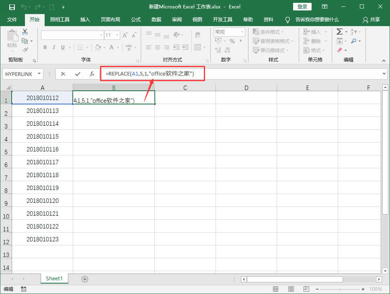The height and width of the screenshot is (294, 390).
Task: Expand the formula bar with its chevron
Action: pyautogui.click(x=384, y=73)
